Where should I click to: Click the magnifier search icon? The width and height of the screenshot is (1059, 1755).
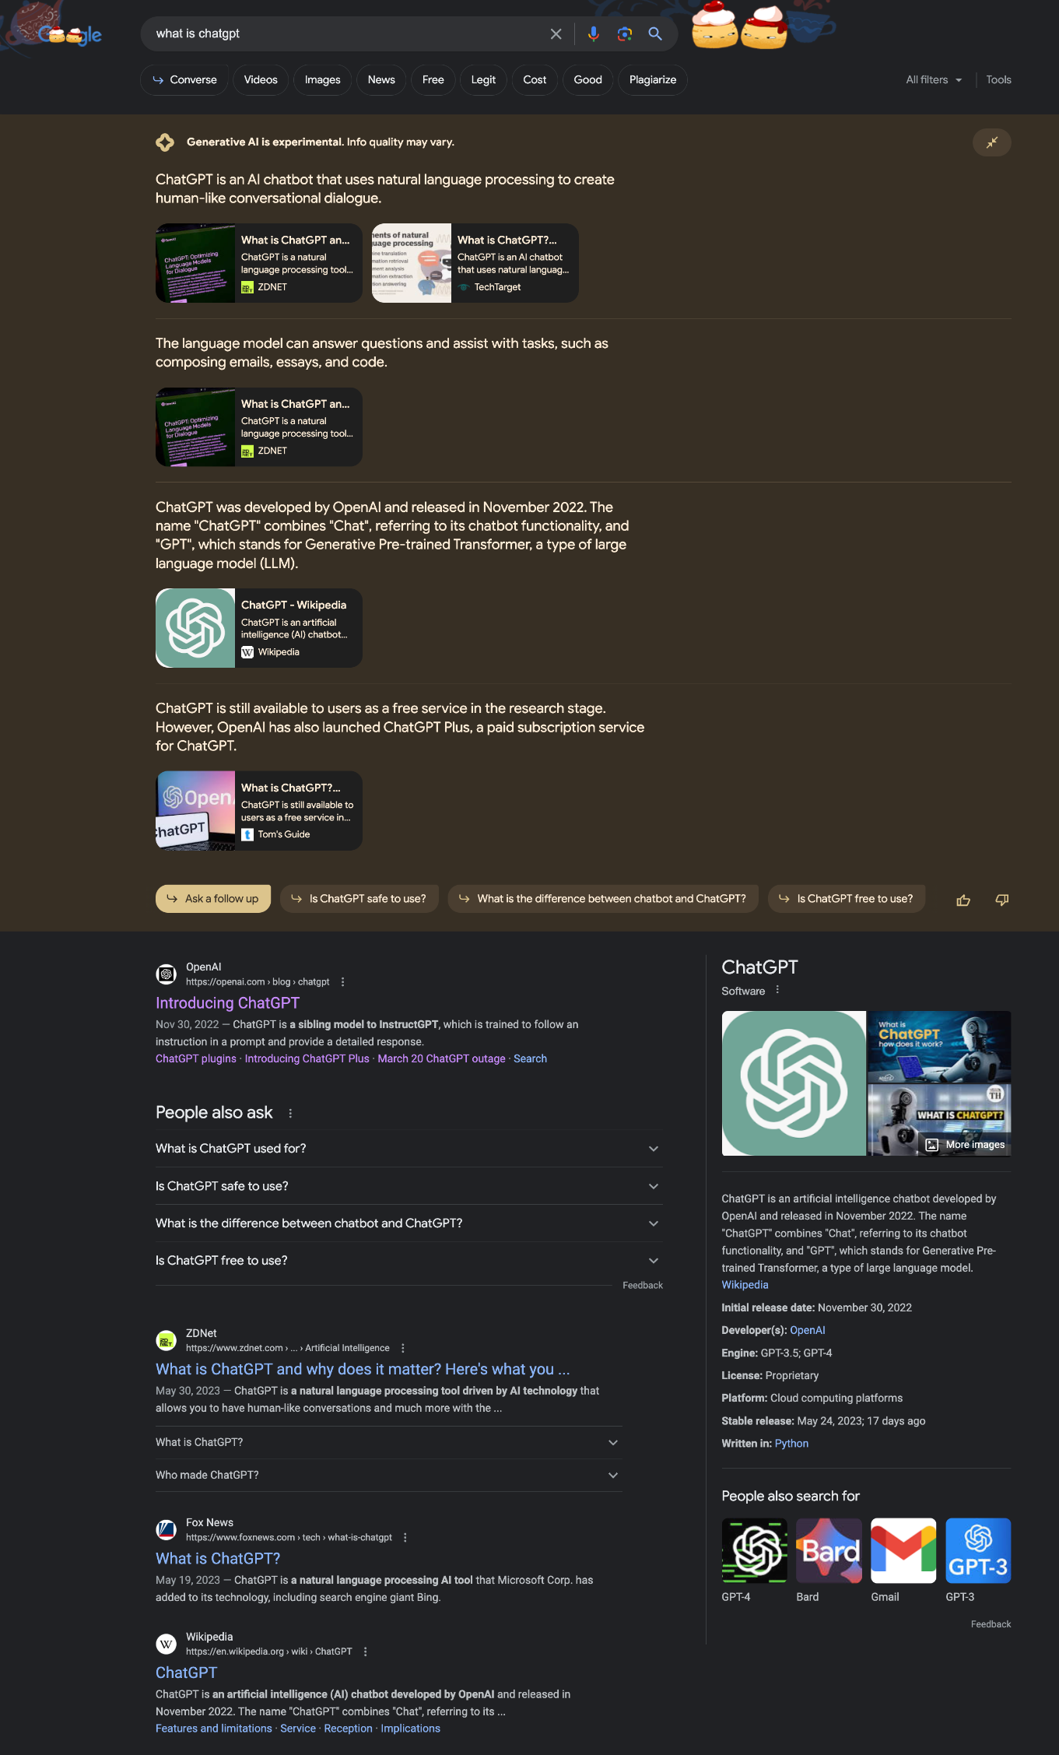(655, 33)
